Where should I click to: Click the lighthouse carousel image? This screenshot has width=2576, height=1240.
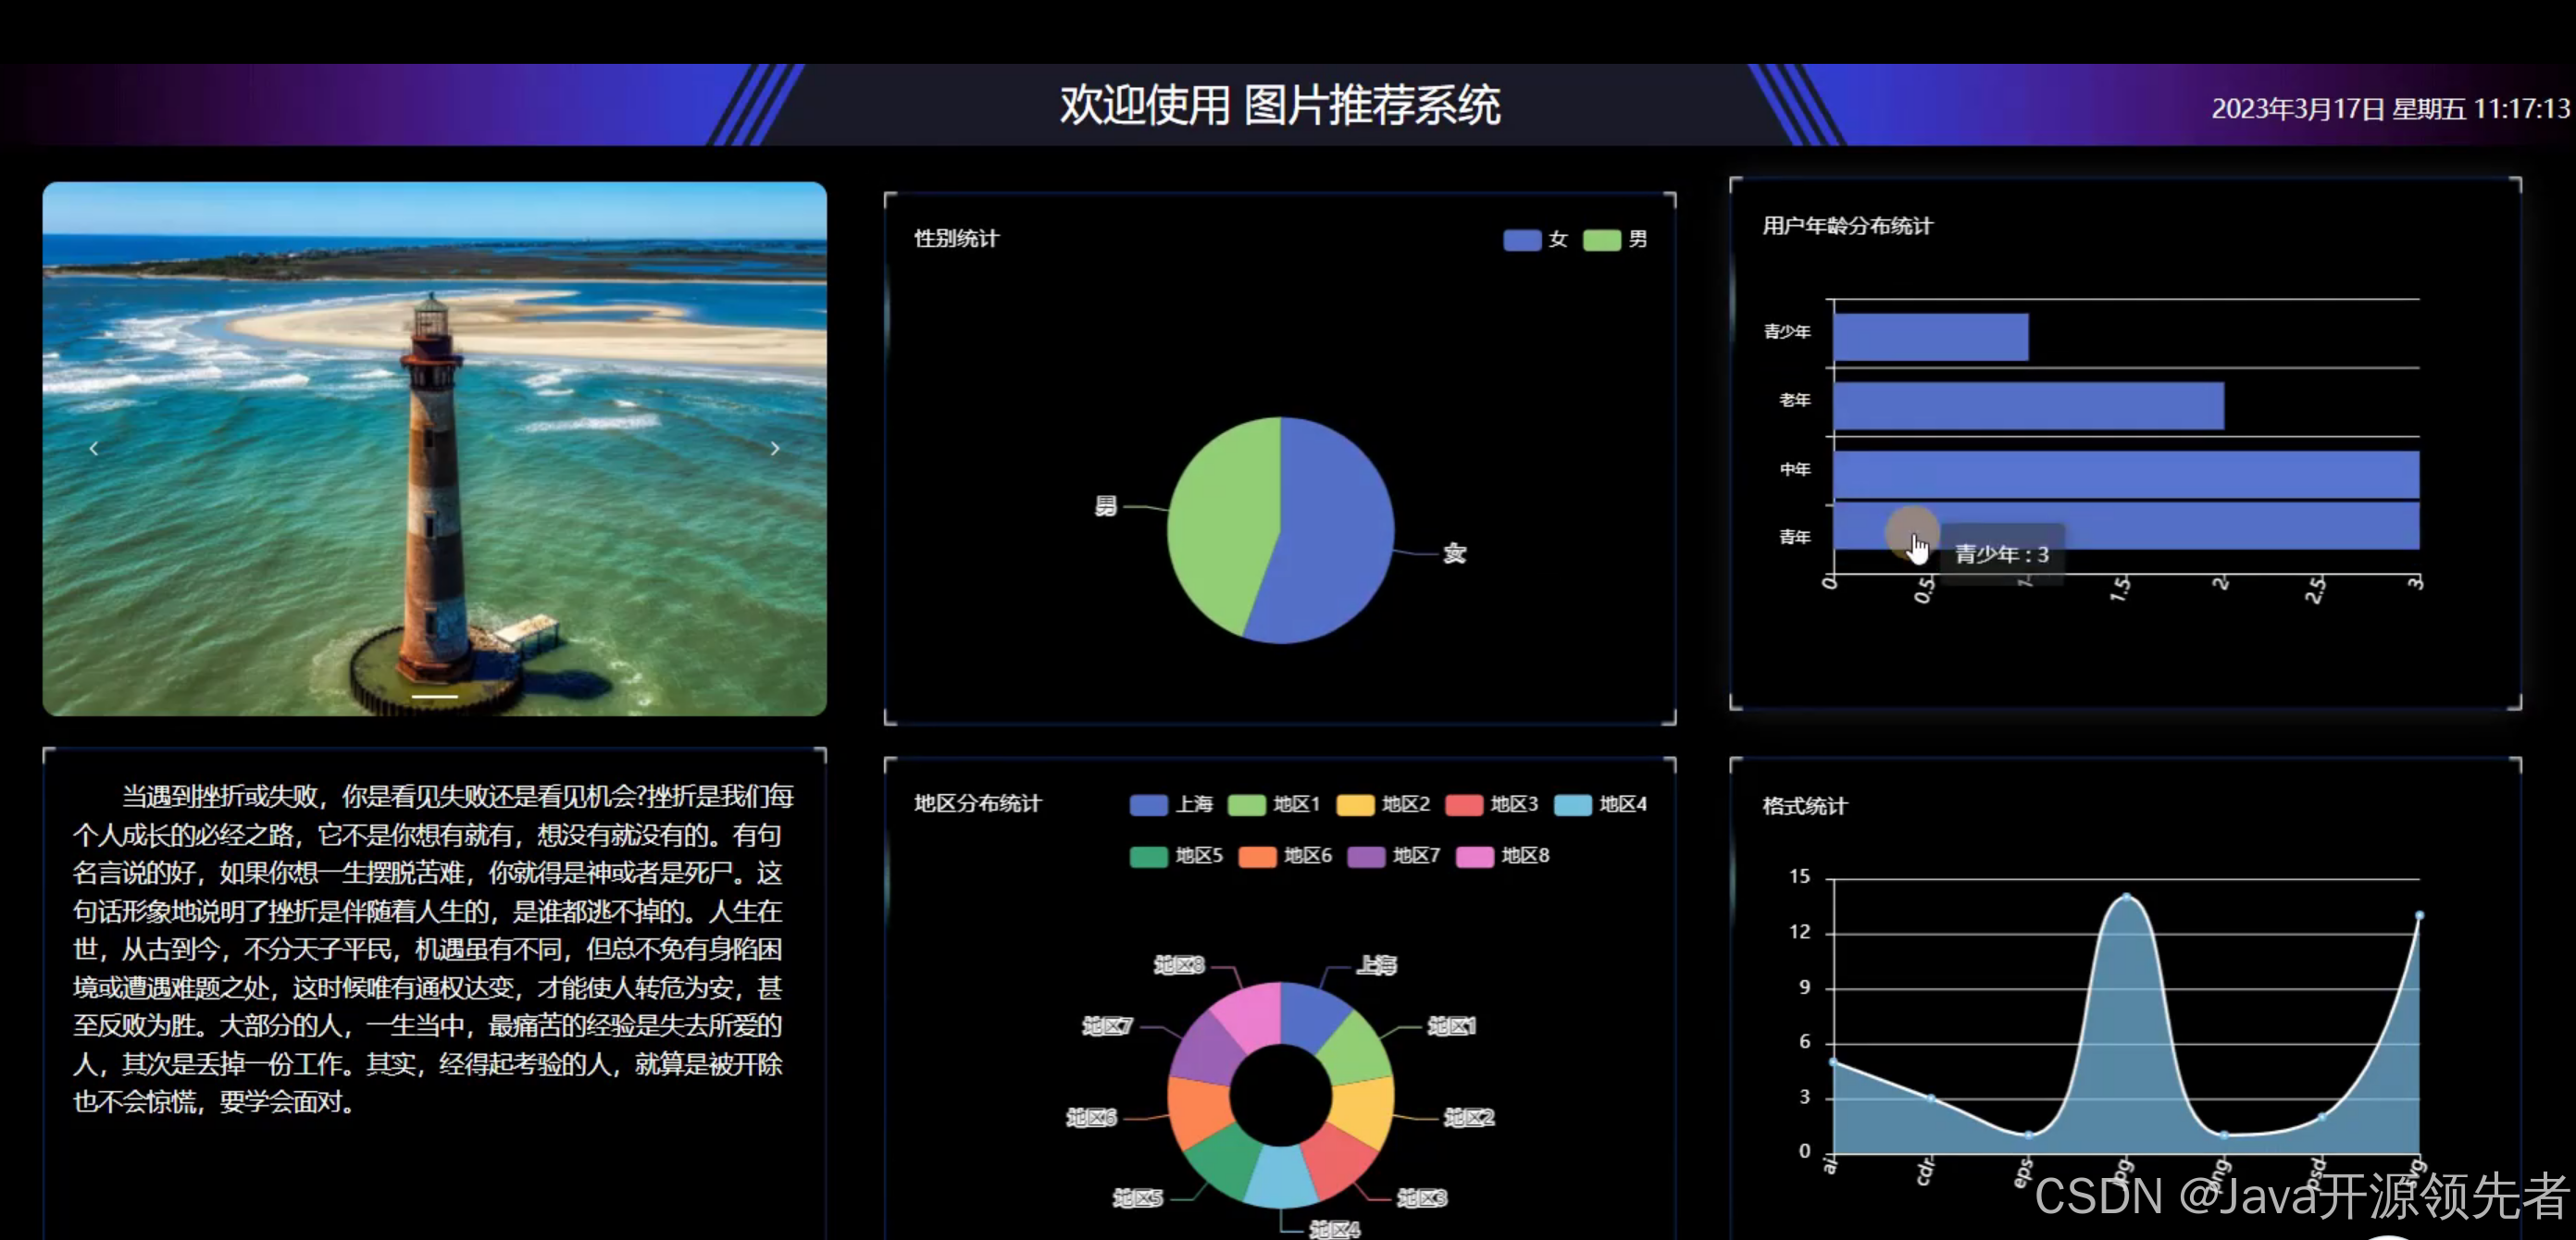pos(434,448)
